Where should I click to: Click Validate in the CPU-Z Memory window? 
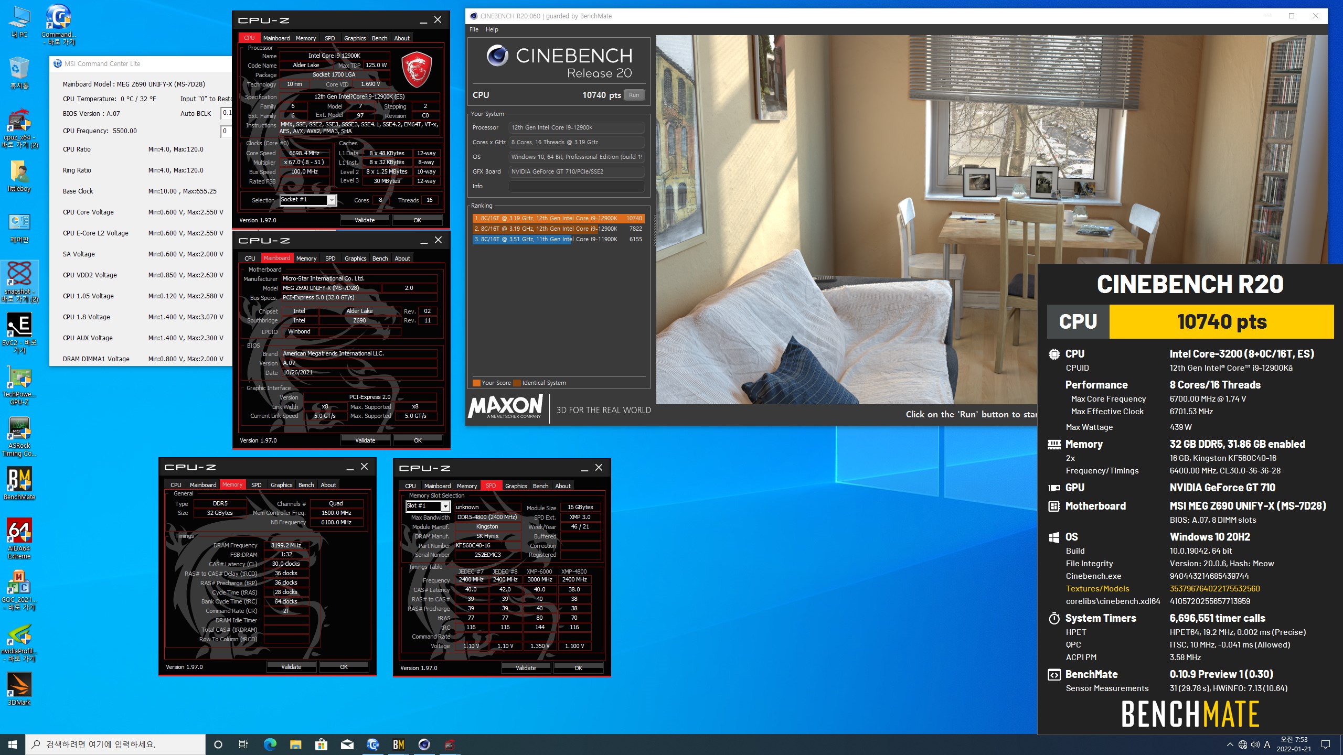click(291, 667)
